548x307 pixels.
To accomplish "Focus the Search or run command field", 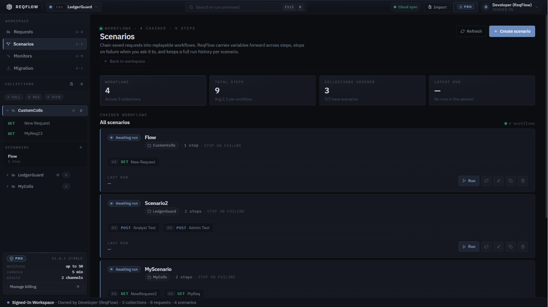I will [245, 7].
